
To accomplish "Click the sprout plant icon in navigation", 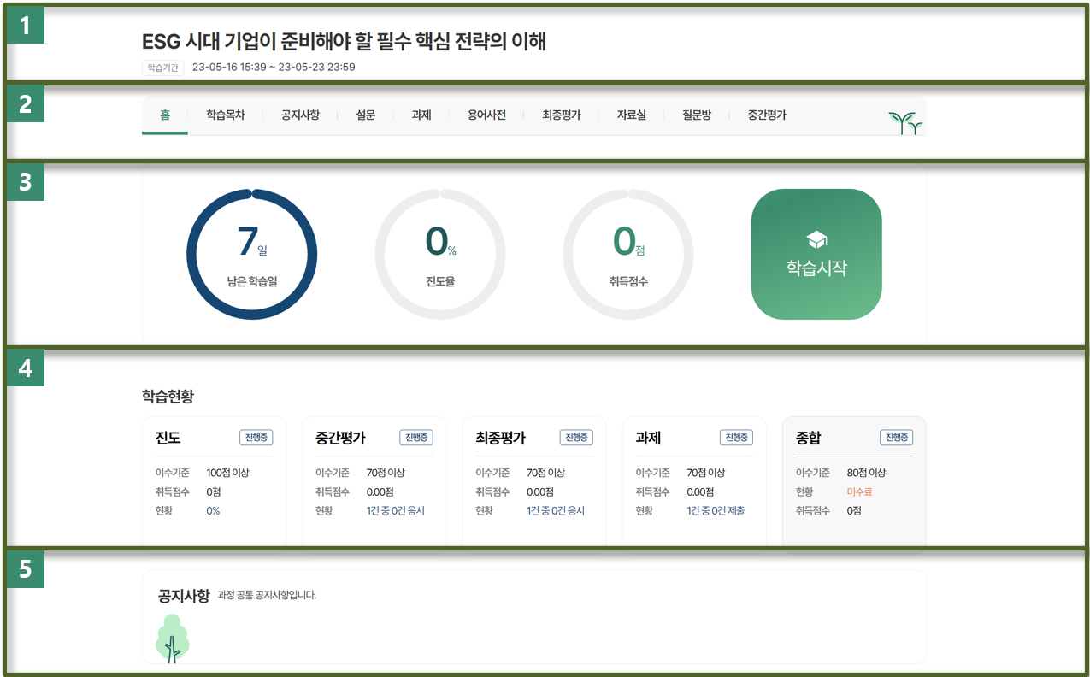I will [905, 123].
